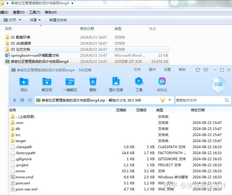
Task: Click the 删除 (Delete) icon
Action: (93, 83)
